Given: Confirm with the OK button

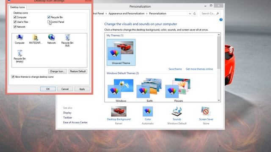Looking at the screenshot, I should point(48,89).
